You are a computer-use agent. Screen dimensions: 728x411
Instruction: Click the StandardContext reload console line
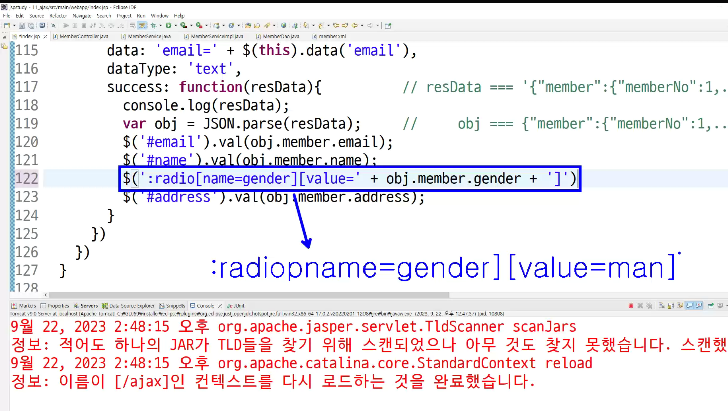[x=301, y=363]
